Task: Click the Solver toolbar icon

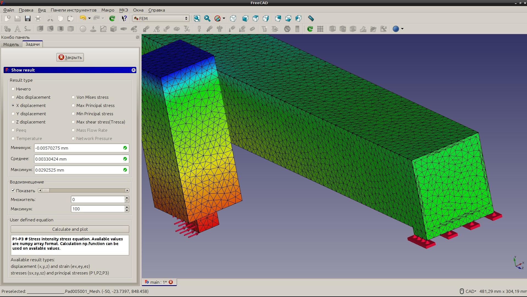Action: (x=28, y=29)
